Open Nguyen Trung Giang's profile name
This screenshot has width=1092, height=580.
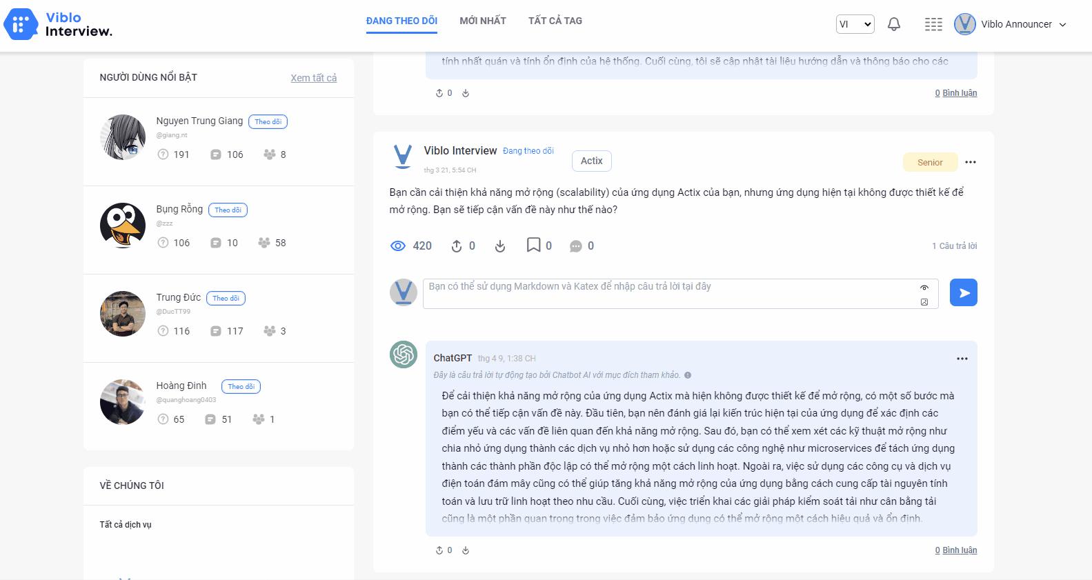click(199, 121)
